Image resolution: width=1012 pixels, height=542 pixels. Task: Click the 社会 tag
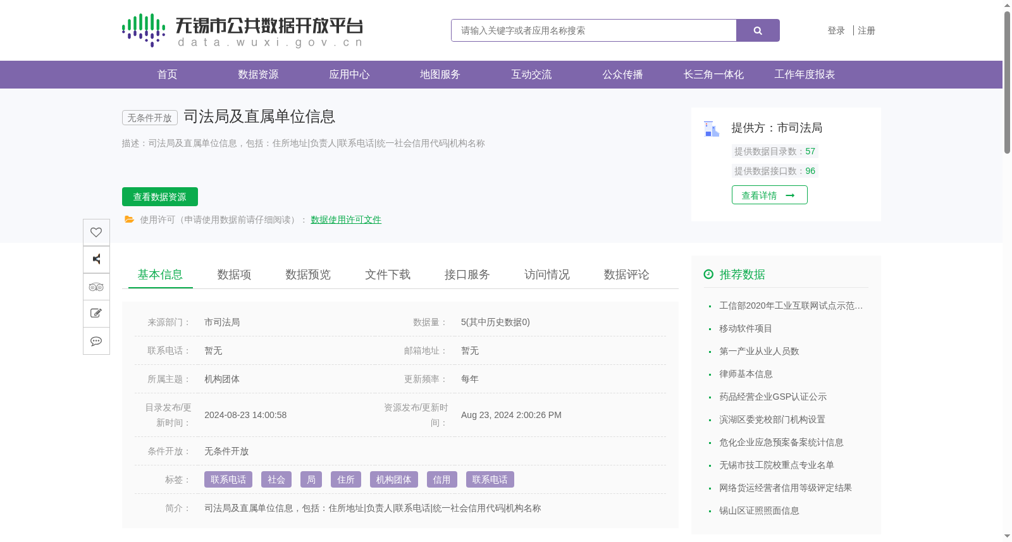[x=276, y=479]
